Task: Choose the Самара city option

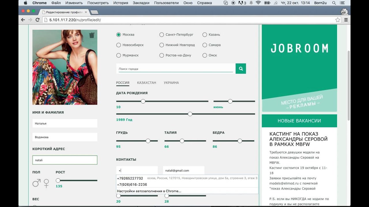Action: point(205,45)
